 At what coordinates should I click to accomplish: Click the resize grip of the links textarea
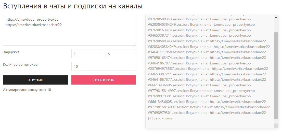point(134,44)
